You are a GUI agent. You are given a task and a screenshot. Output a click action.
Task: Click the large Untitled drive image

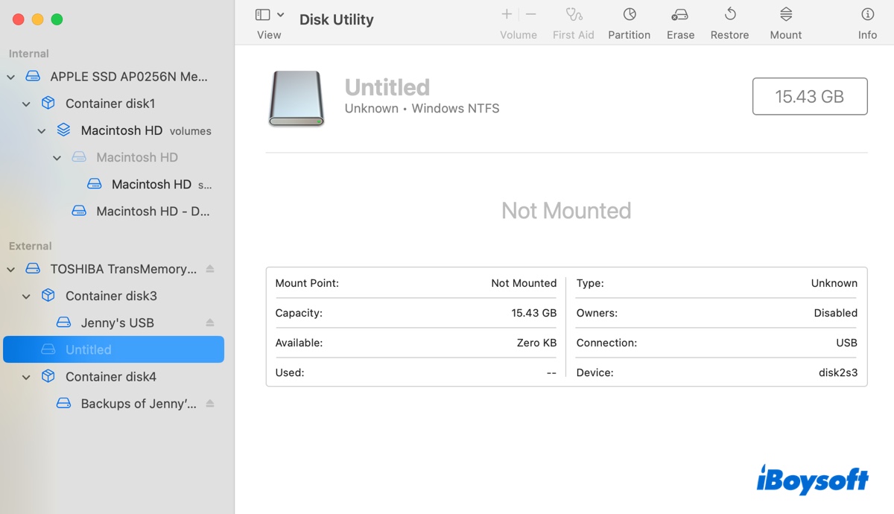(297, 98)
